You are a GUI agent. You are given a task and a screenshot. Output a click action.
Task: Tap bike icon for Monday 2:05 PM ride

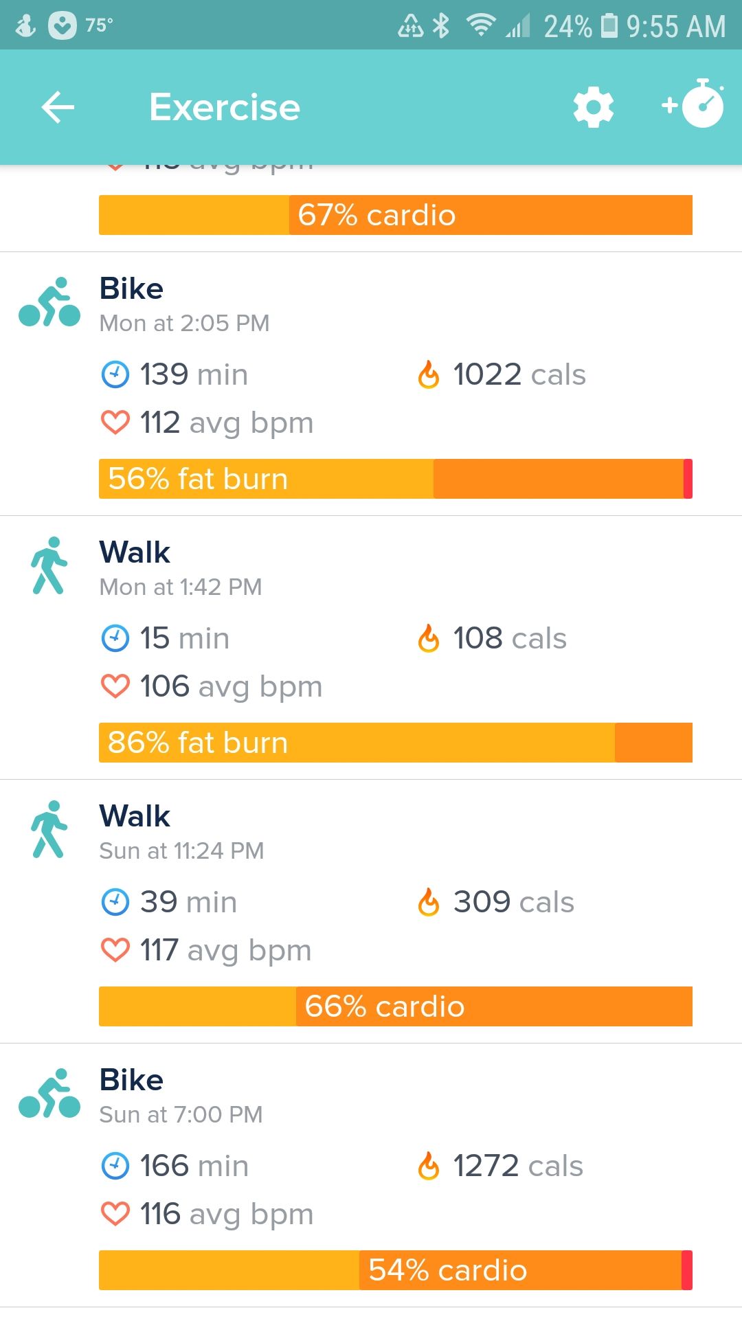49,302
